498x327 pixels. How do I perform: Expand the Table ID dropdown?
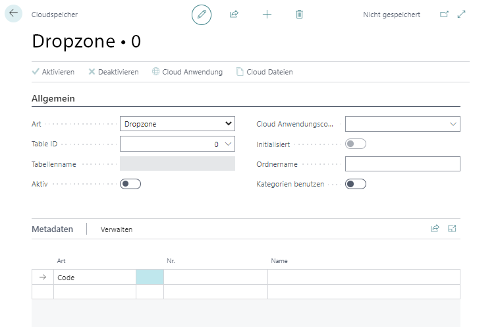[x=229, y=144]
